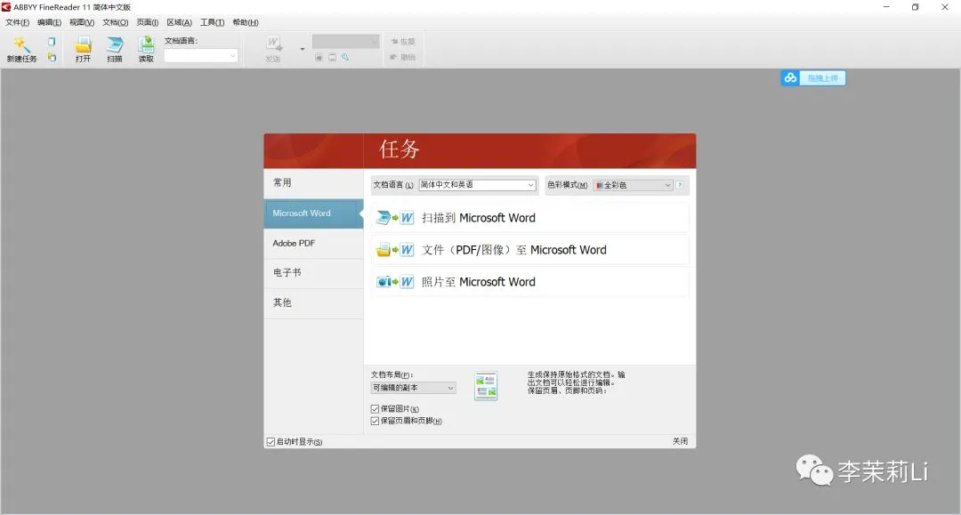
Task: Minimize the FineReader window
Action: click(886, 7)
